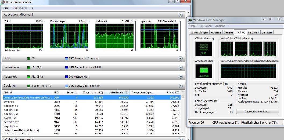
Task: Select mspaint.exe with PID 4432
Action: click(91, 110)
